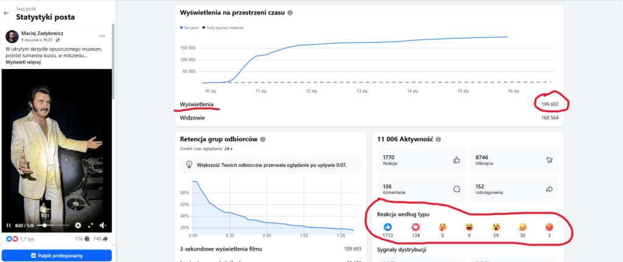The height and width of the screenshot is (262, 623).
Task: Click the video progress slider handle
Action: [x=45, y=225]
